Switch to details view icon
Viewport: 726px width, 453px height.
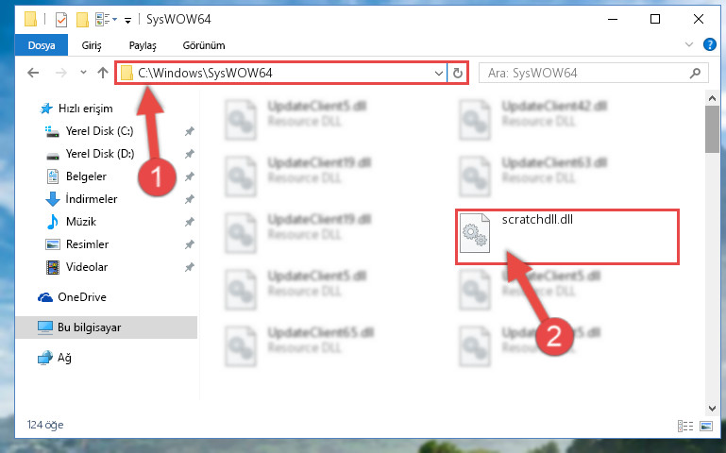pos(685,426)
